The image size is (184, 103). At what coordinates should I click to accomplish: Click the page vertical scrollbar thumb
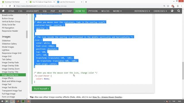[x=183, y=71]
